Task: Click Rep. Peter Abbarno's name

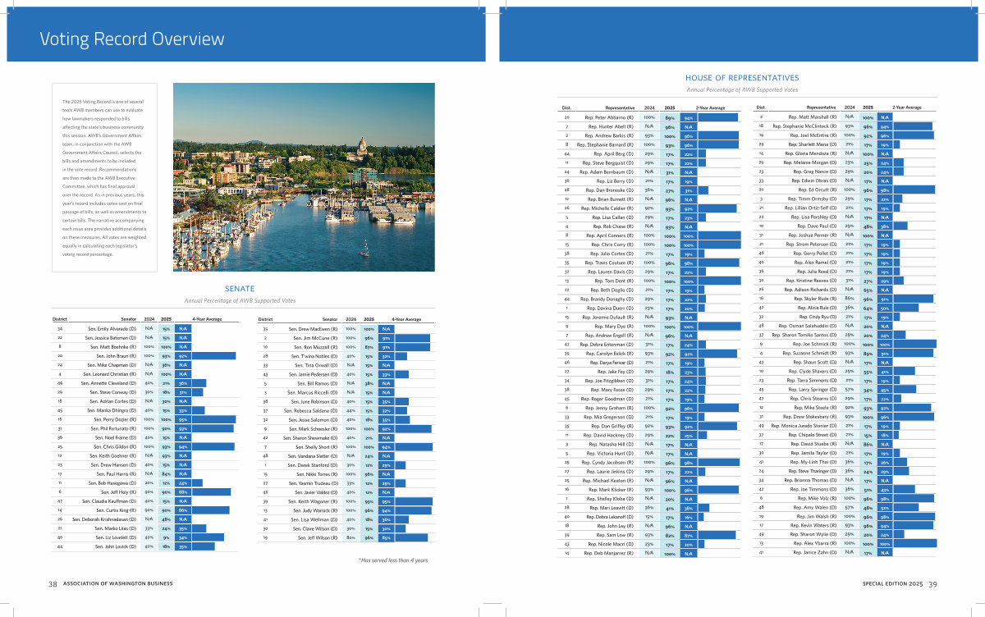Action: click(608, 117)
